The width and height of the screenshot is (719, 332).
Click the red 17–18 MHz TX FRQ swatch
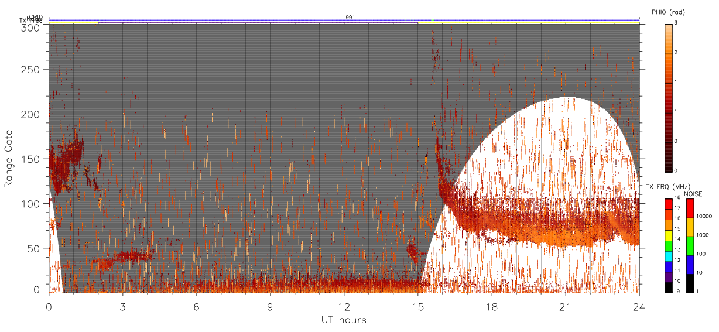pyautogui.click(x=668, y=204)
